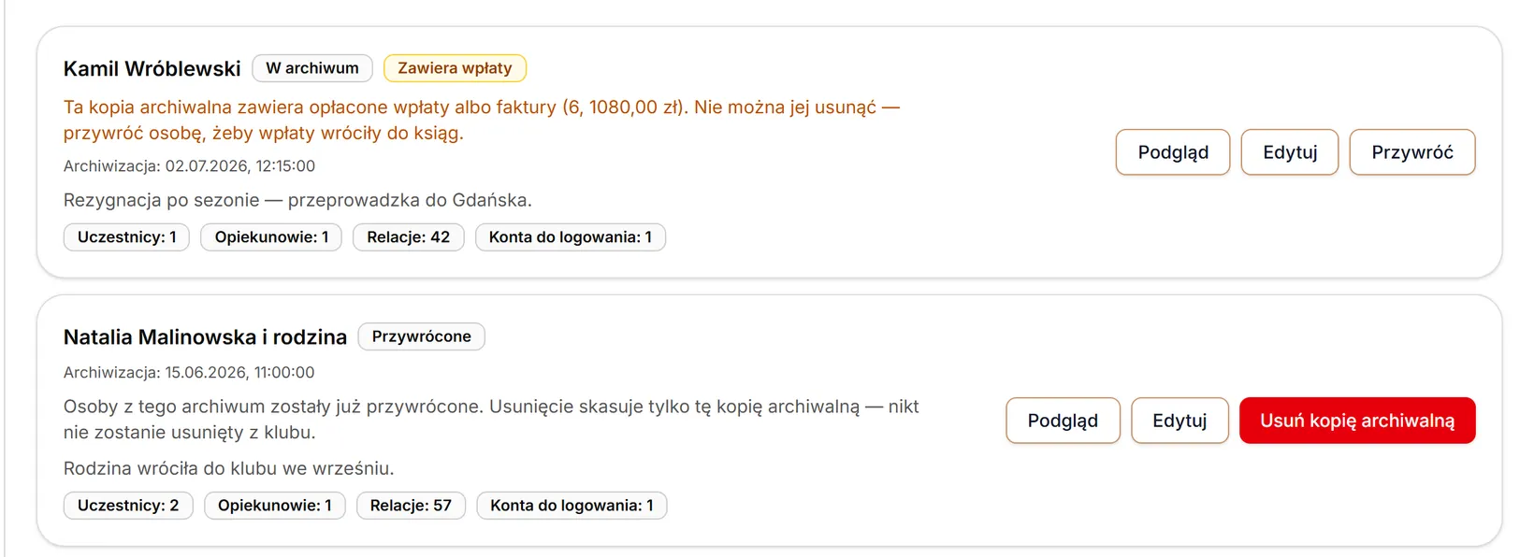Edit Kamil Wróblewski's archive entry

[x=1290, y=152]
